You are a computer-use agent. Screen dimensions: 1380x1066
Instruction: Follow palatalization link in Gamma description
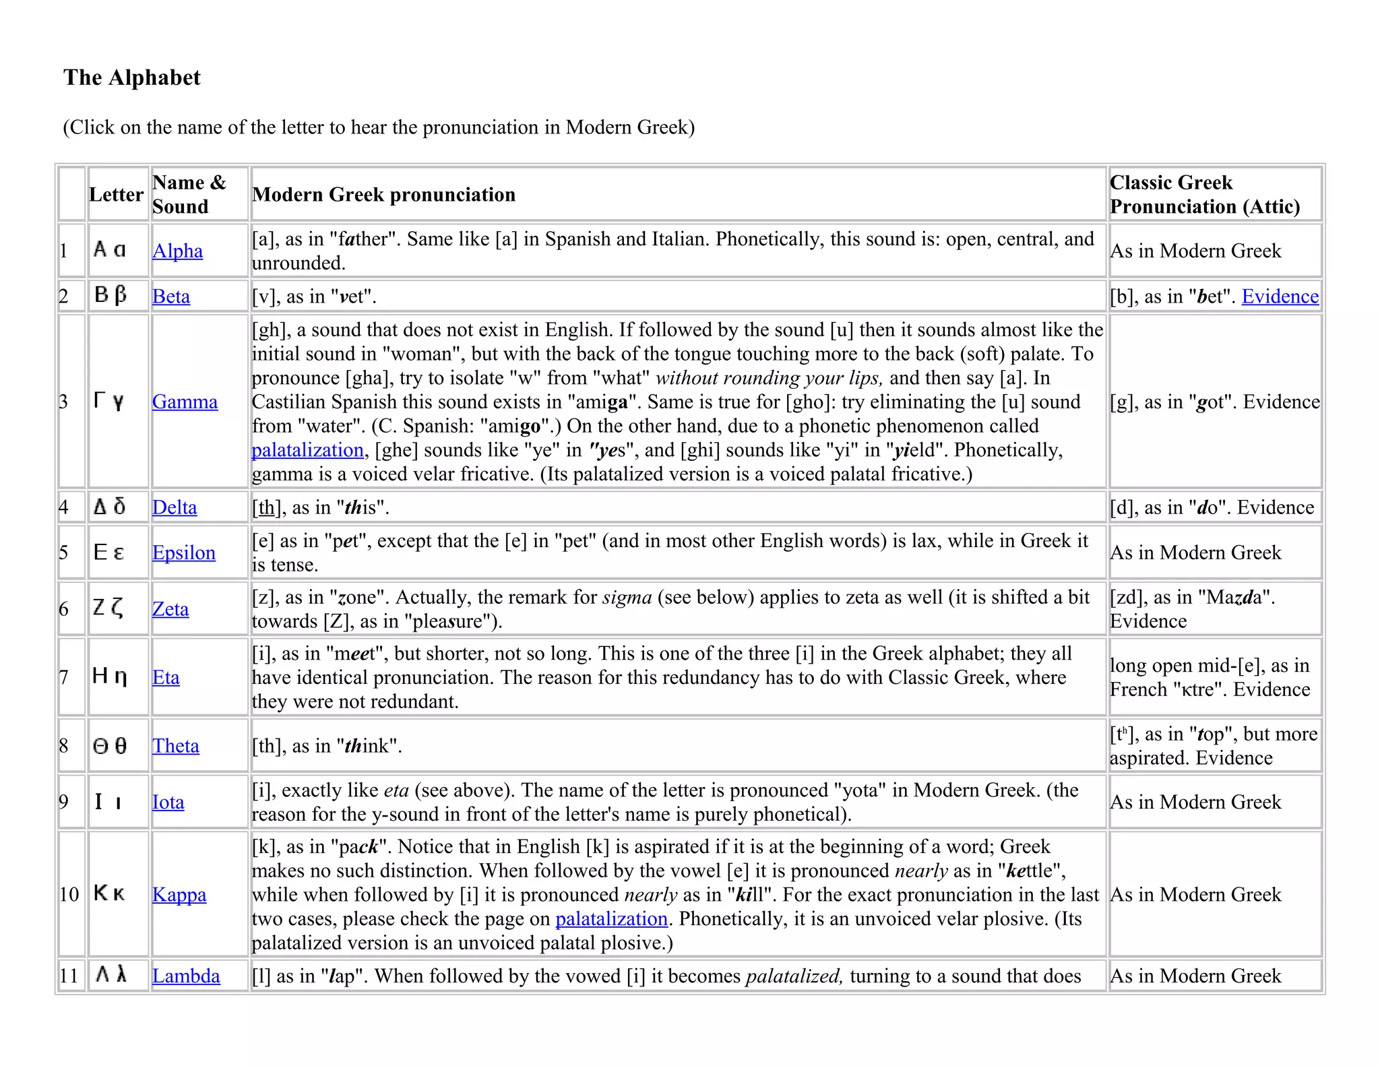point(307,450)
